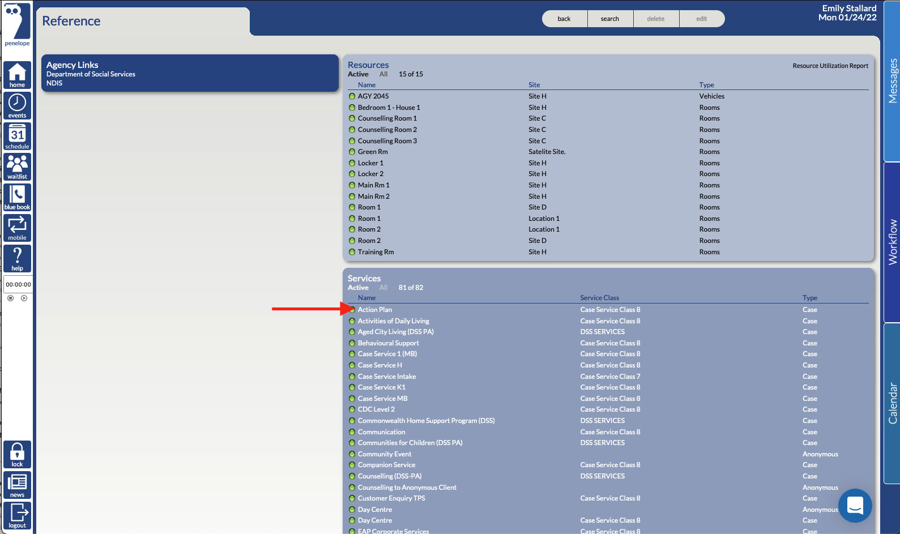Viewport: 900px width, 534px height.
Task: Click the search button
Action: point(610,19)
